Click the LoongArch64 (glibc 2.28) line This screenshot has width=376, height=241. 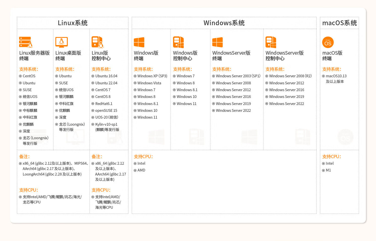[x=52, y=174]
